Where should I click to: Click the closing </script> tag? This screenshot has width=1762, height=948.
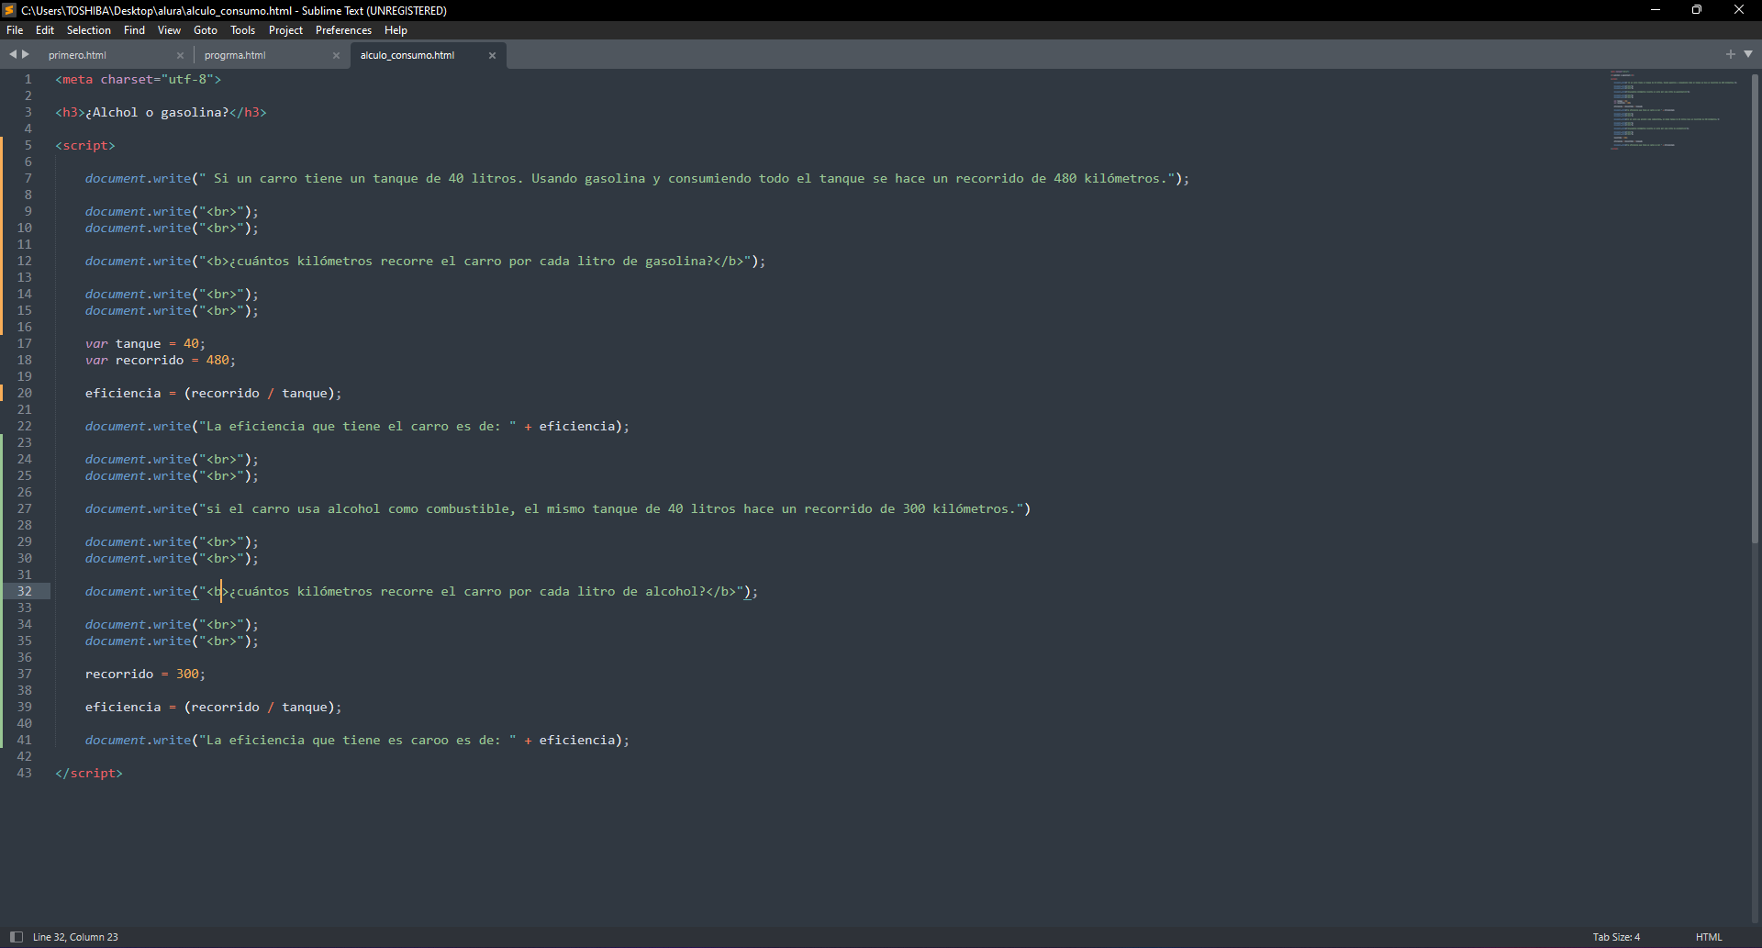89,774
